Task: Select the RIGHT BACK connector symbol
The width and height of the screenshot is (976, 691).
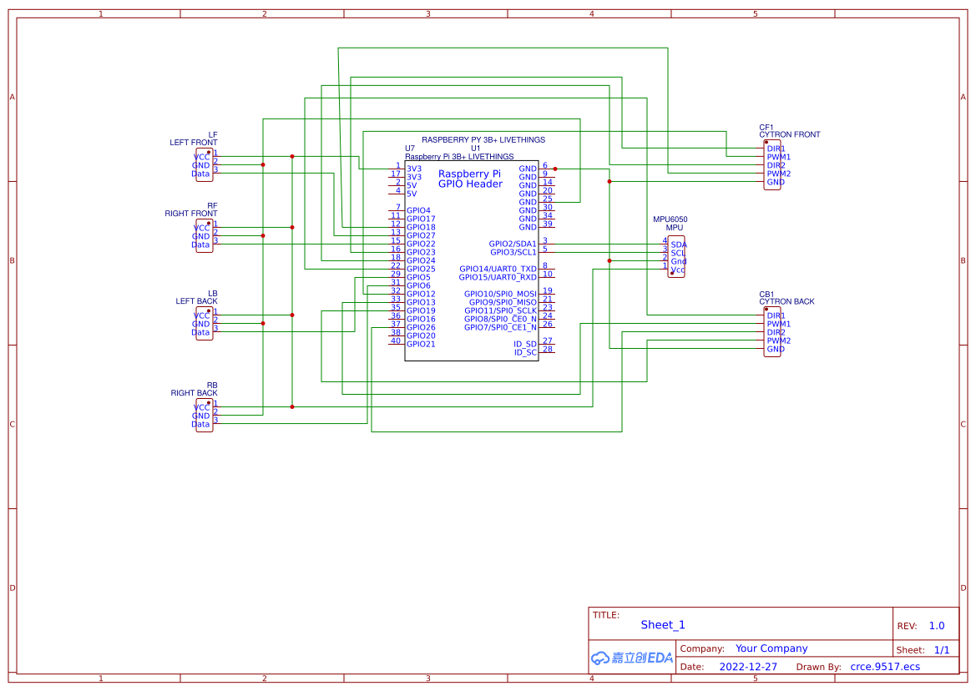Action: click(203, 414)
